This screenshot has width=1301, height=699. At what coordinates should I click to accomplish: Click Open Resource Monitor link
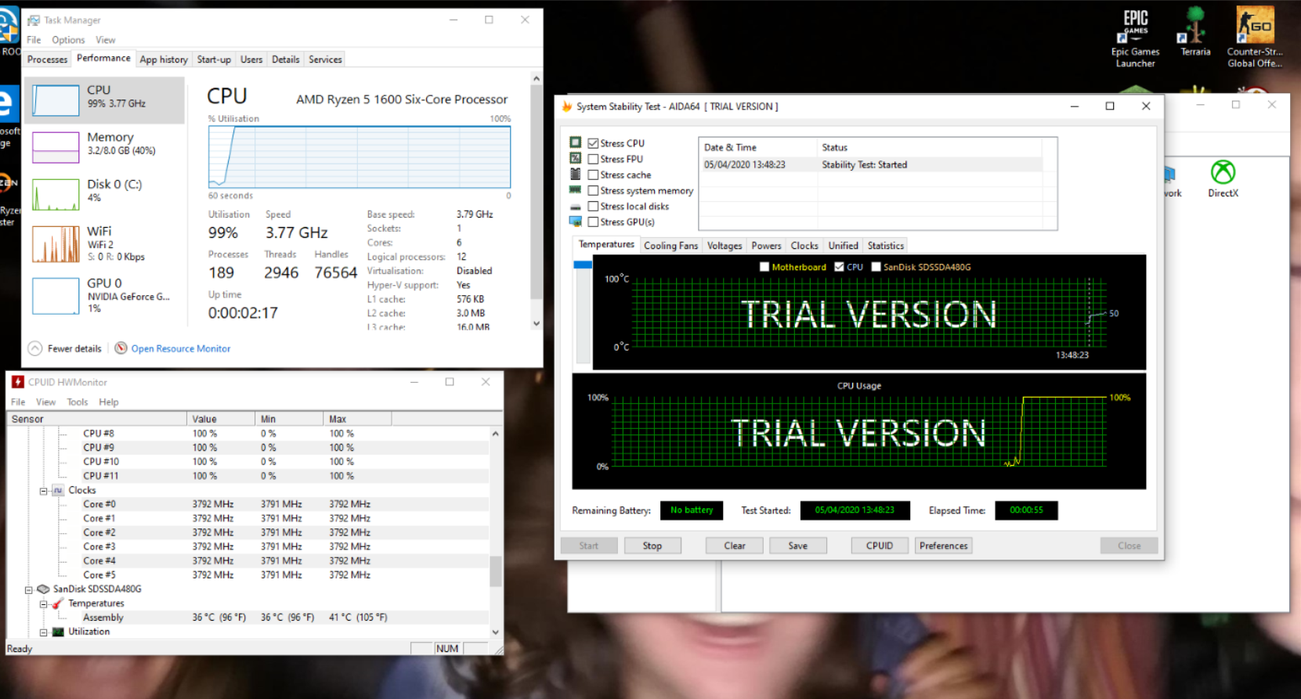(x=181, y=349)
